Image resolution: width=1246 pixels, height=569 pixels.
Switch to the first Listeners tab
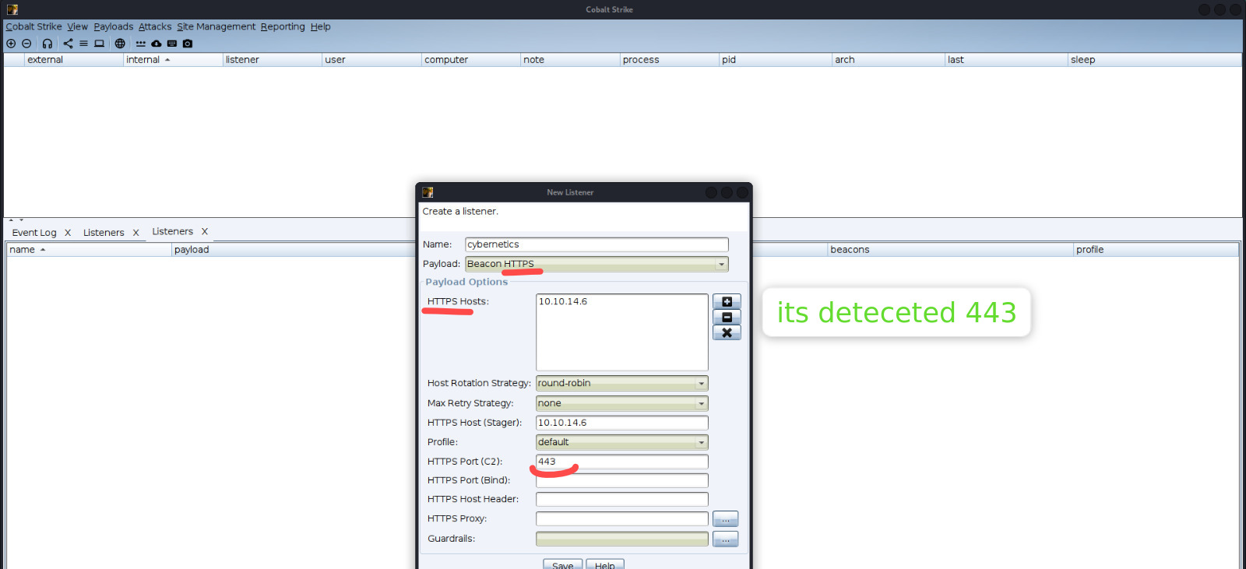104,233
